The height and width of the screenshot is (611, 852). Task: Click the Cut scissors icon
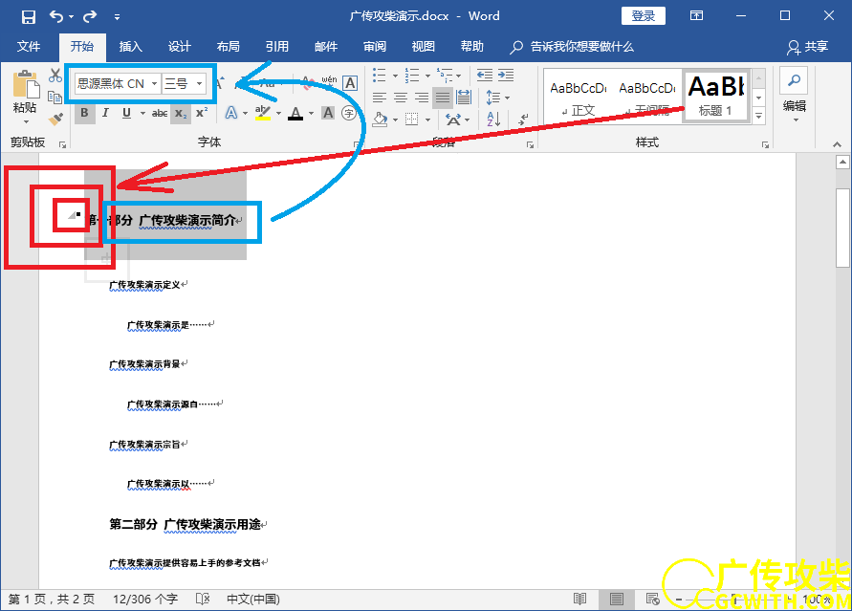pyautogui.click(x=55, y=76)
